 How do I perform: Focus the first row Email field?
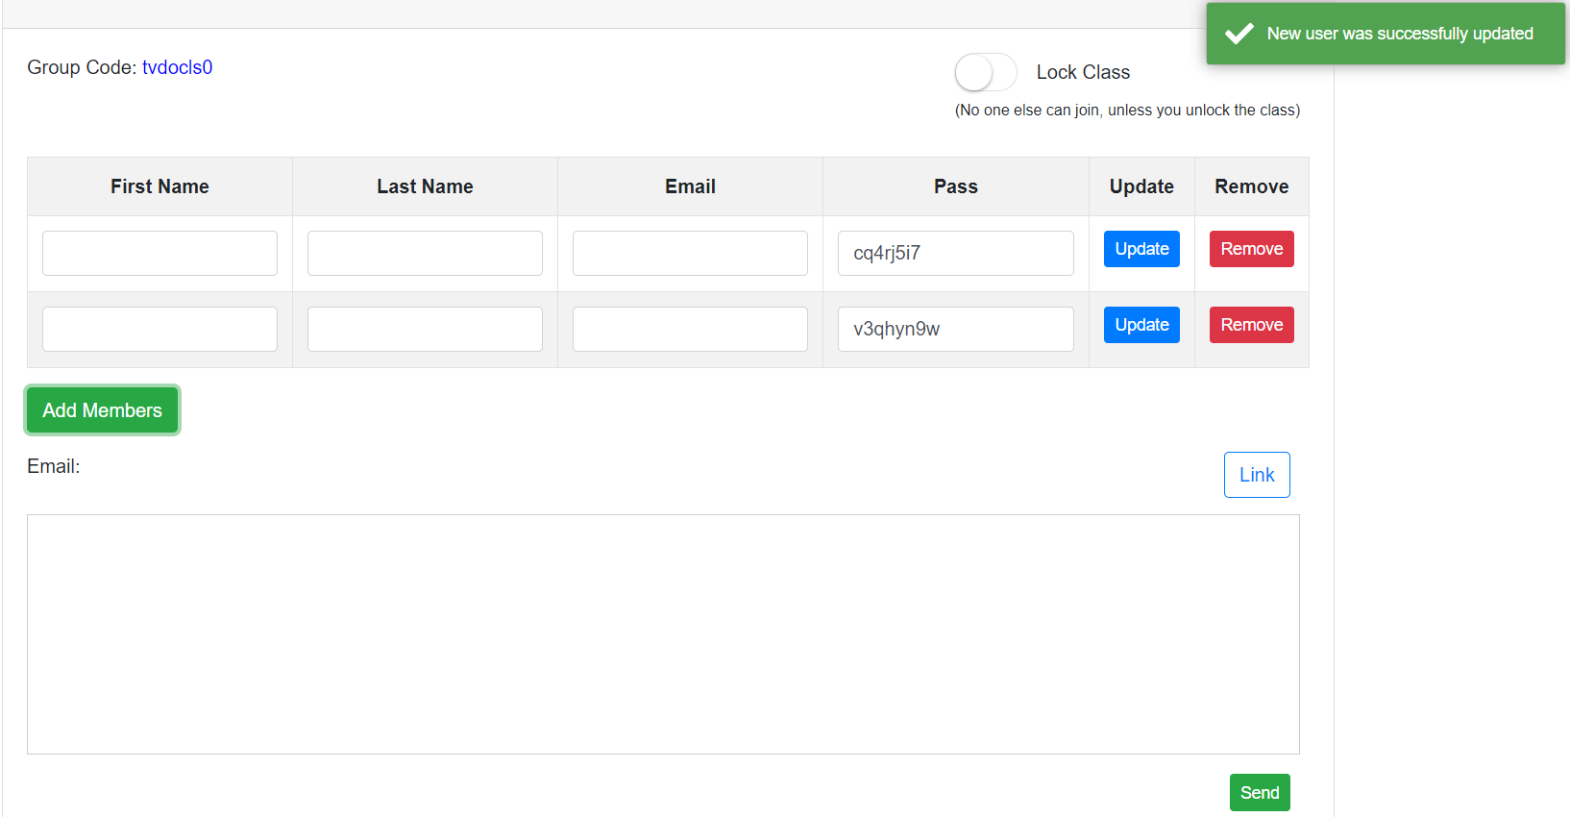pos(690,253)
